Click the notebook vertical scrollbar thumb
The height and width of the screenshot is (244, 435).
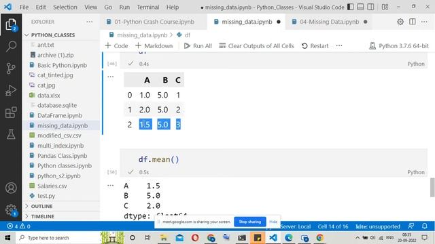coord(432,188)
